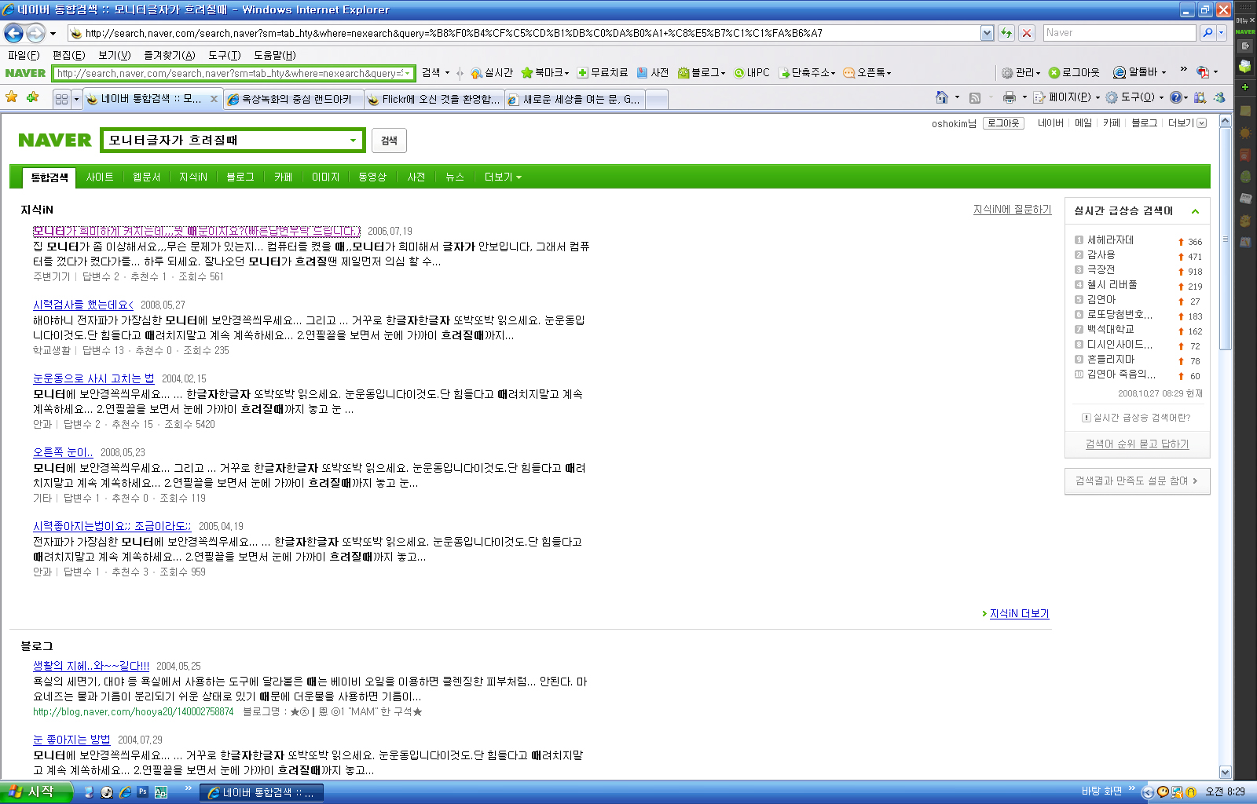Open Favorites Center star icon

pos(12,97)
